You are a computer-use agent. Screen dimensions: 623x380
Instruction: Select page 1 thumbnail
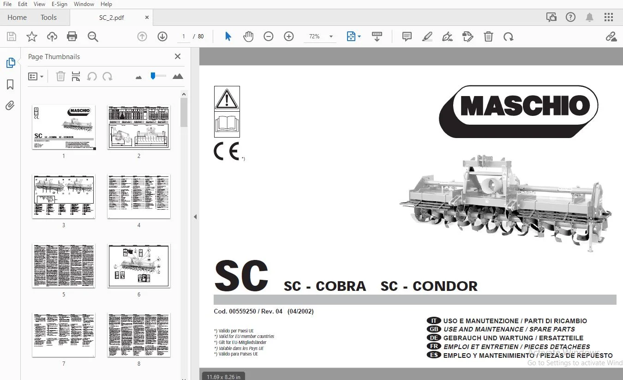[x=64, y=127]
